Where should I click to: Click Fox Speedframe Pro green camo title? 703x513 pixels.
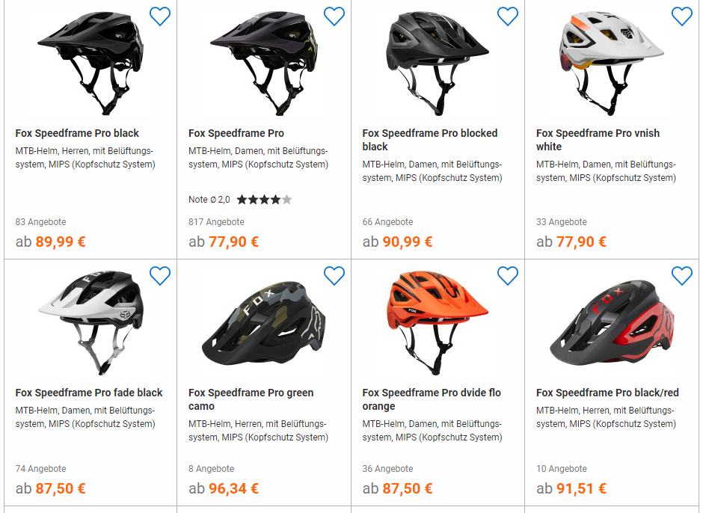(251, 399)
